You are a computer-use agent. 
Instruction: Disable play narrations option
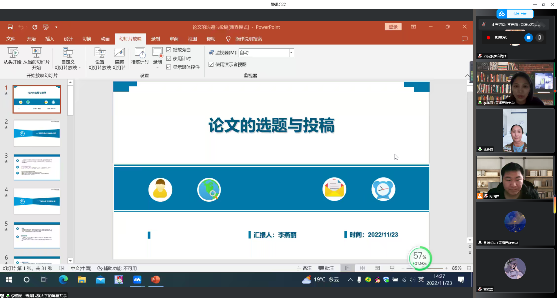coord(169,50)
